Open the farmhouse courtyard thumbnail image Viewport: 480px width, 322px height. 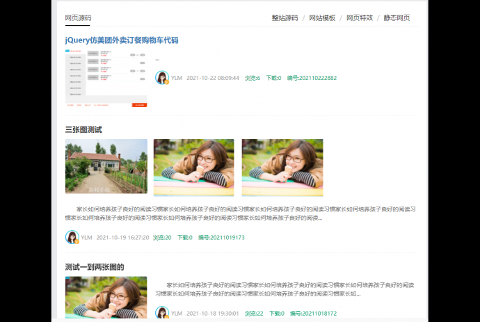[106, 166]
